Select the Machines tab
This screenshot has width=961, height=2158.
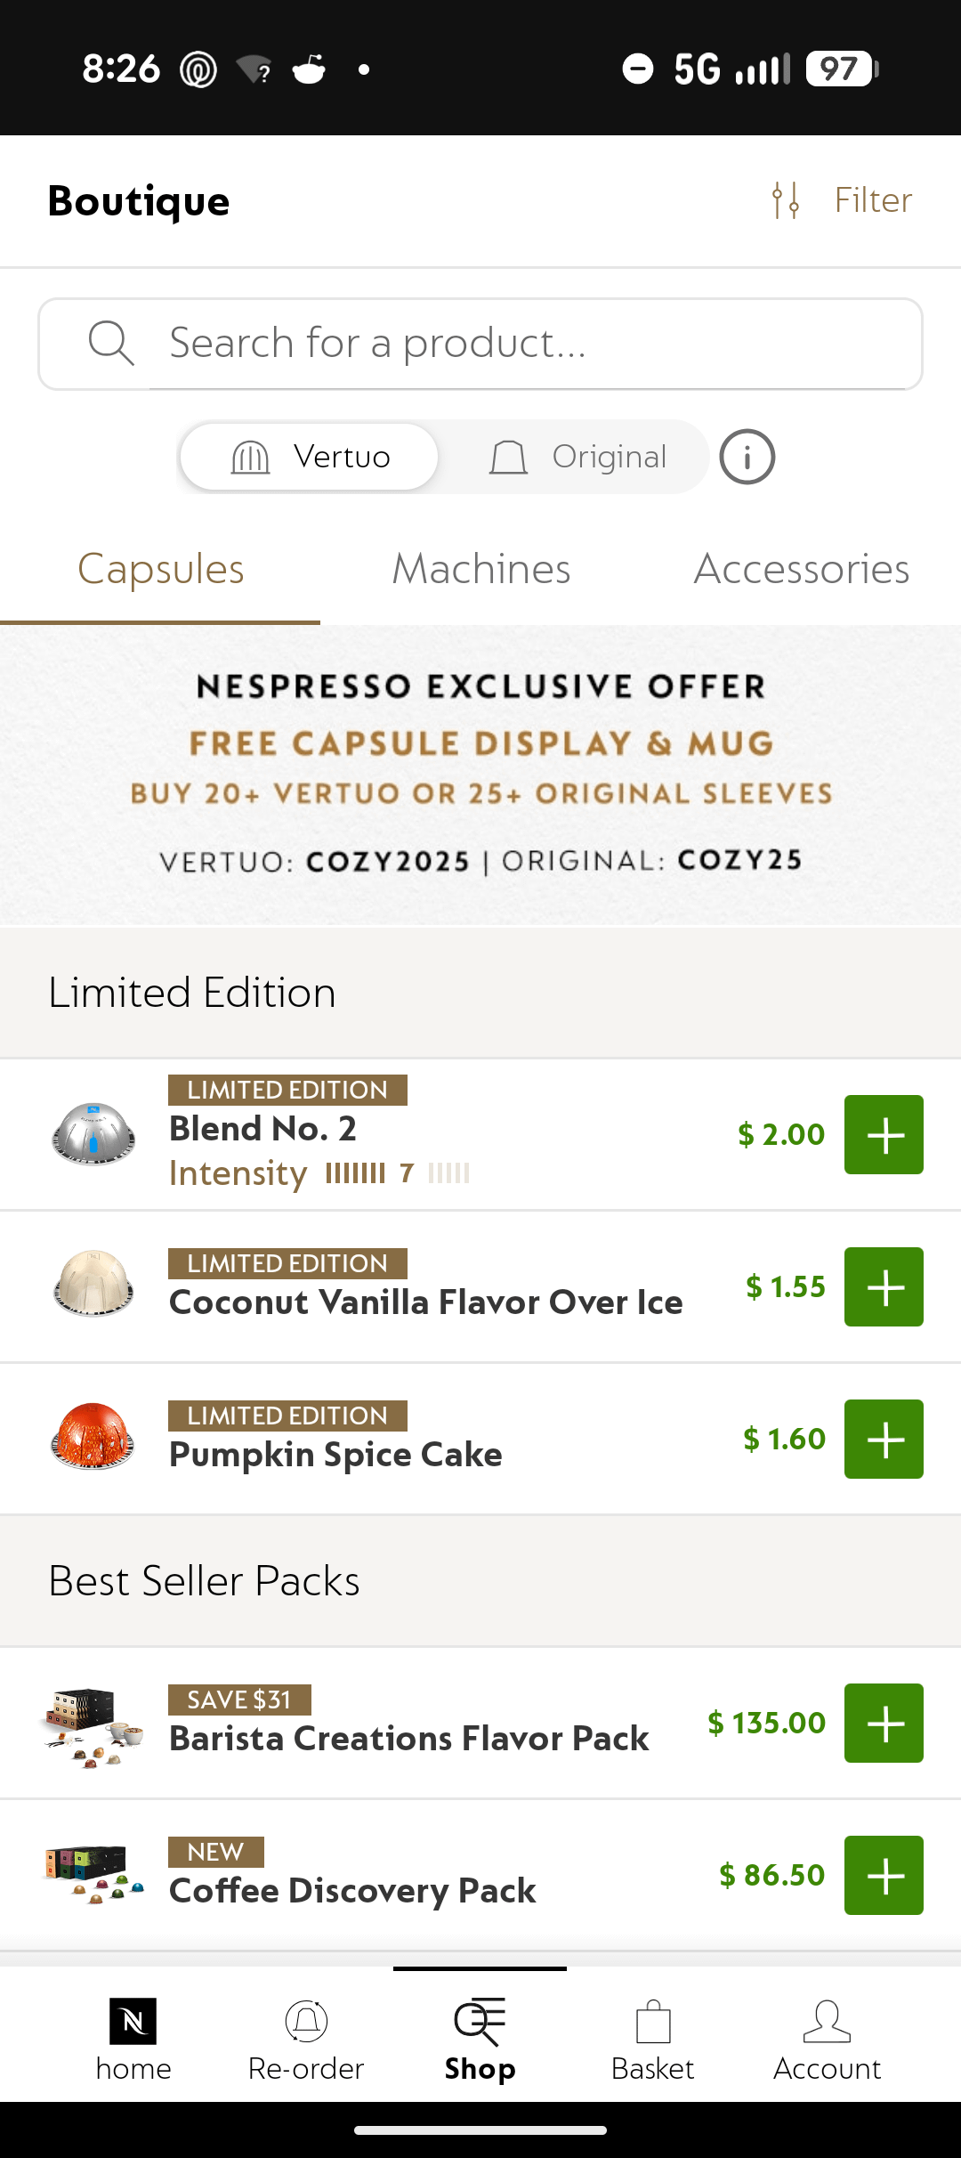tap(480, 570)
